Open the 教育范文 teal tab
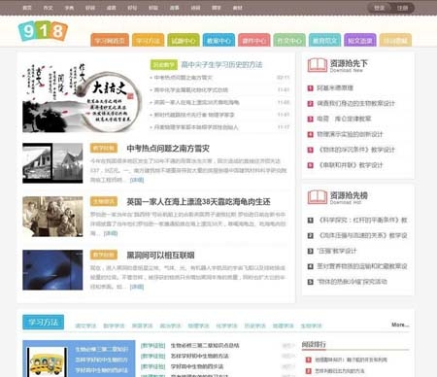The image size is (437, 377). (324, 40)
